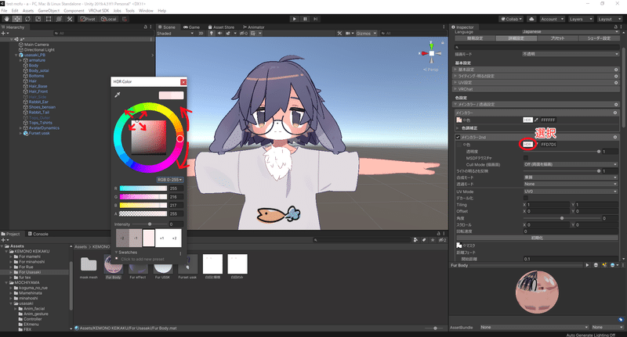Toggle 2D scene view mode
627x337 pixels.
201,34
